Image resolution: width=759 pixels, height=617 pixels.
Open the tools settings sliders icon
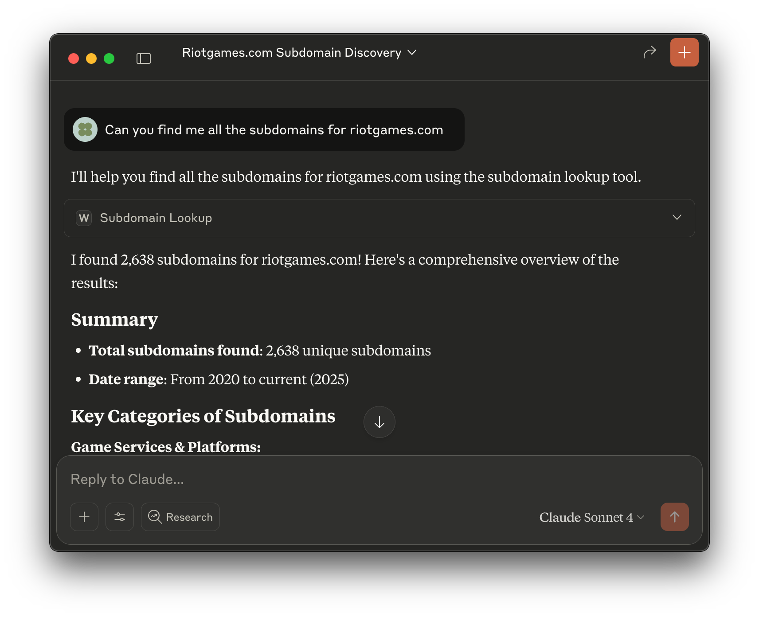coord(119,517)
